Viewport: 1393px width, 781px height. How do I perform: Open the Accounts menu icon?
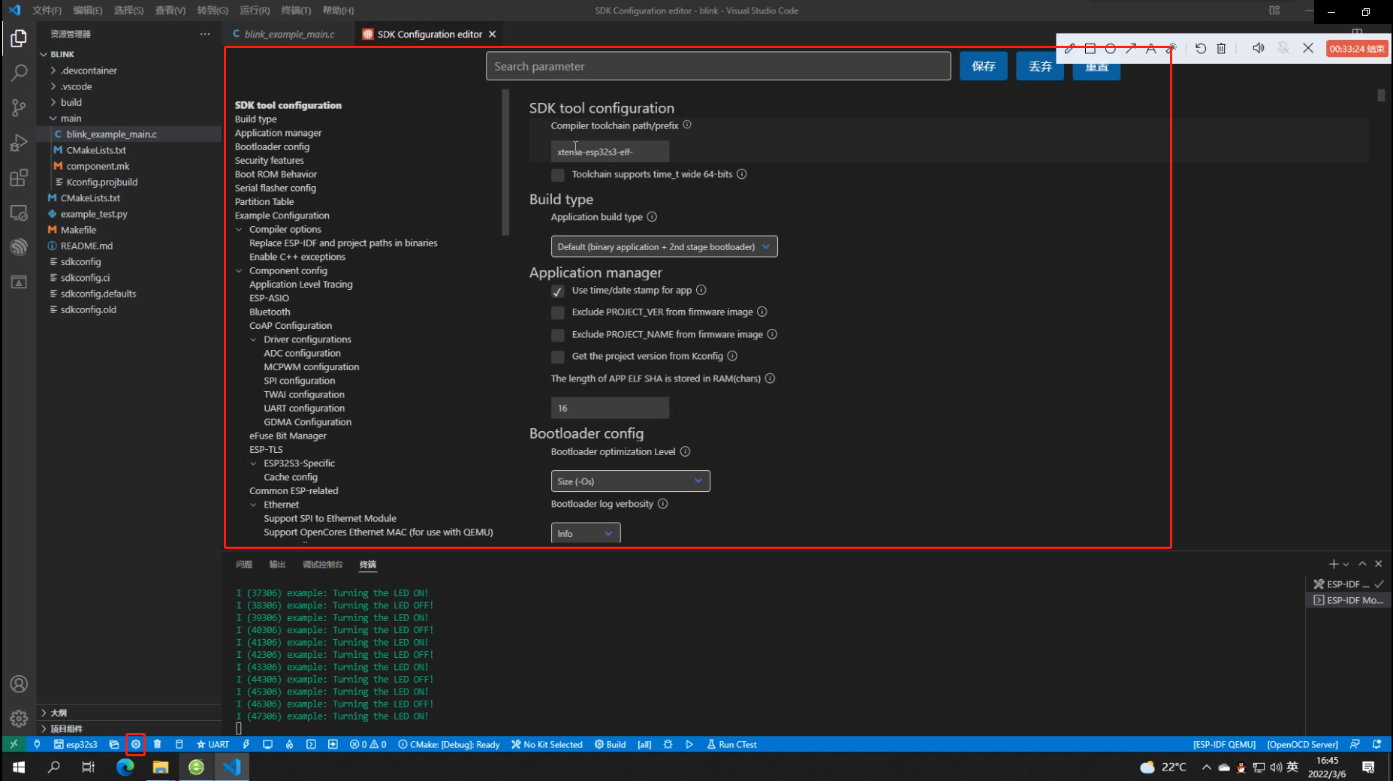[x=19, y=684]
